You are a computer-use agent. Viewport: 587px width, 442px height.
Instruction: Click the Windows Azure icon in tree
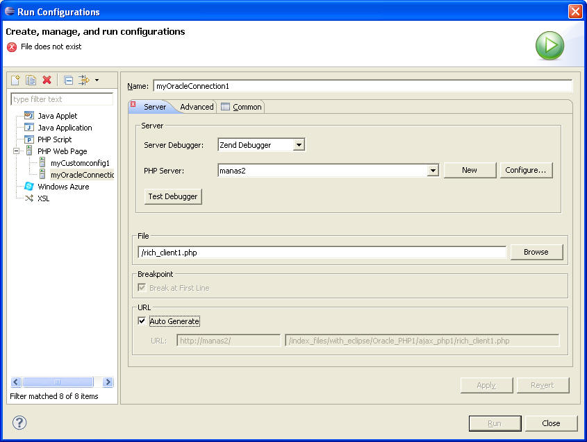pyautogui.click(x=28, y=186)
